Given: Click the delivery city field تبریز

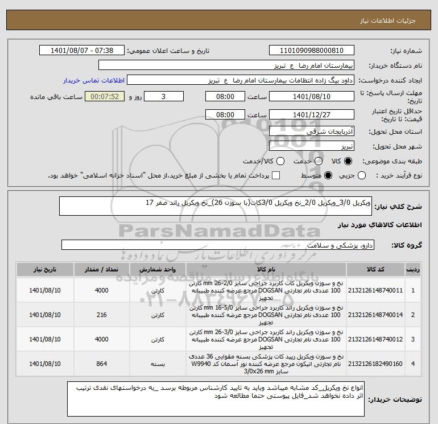Looking at the screenshot, I should 312,146.
